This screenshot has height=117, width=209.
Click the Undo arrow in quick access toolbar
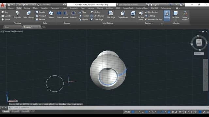pos(27,5)
